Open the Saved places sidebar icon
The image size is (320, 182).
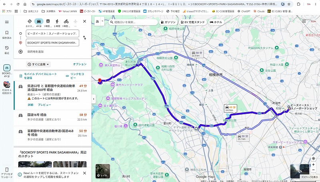pos(7,35)
